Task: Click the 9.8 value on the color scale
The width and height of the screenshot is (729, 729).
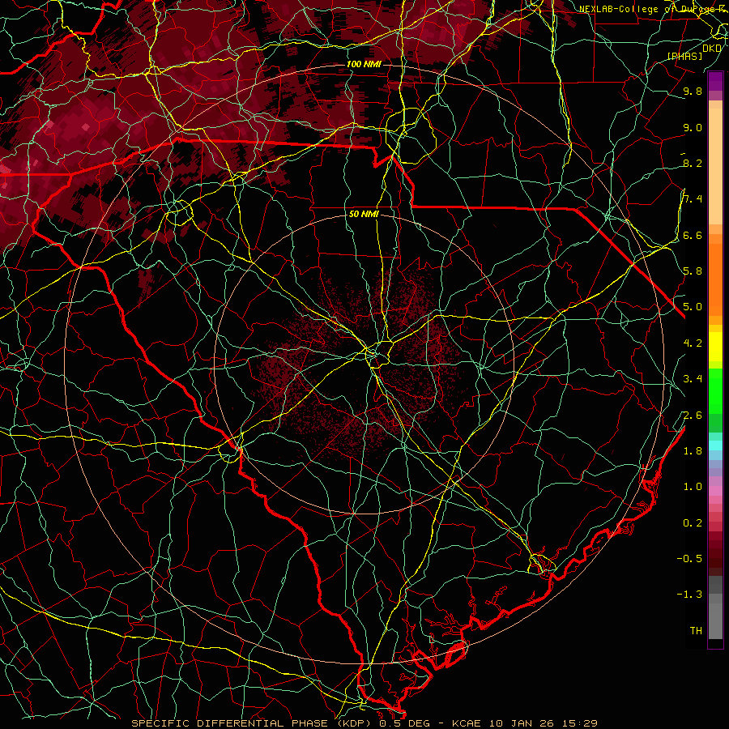Action: tap(693, 92)
